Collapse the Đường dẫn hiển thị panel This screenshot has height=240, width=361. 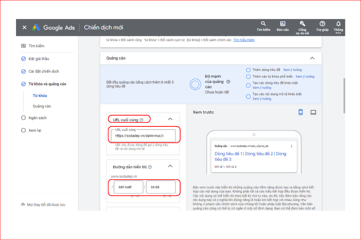170,166
